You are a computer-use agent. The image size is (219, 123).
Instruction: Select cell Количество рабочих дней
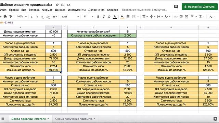click(93, 32)
